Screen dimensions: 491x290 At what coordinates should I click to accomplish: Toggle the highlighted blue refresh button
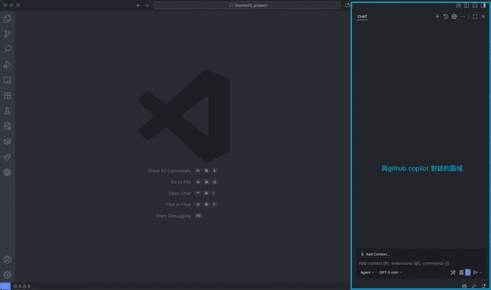click(468, 272)
